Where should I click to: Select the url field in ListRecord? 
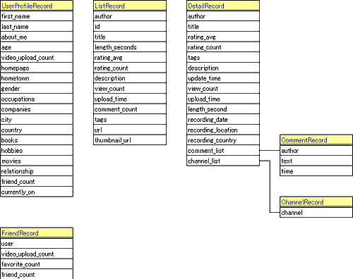pyautogui.click(x=130, y=130)
